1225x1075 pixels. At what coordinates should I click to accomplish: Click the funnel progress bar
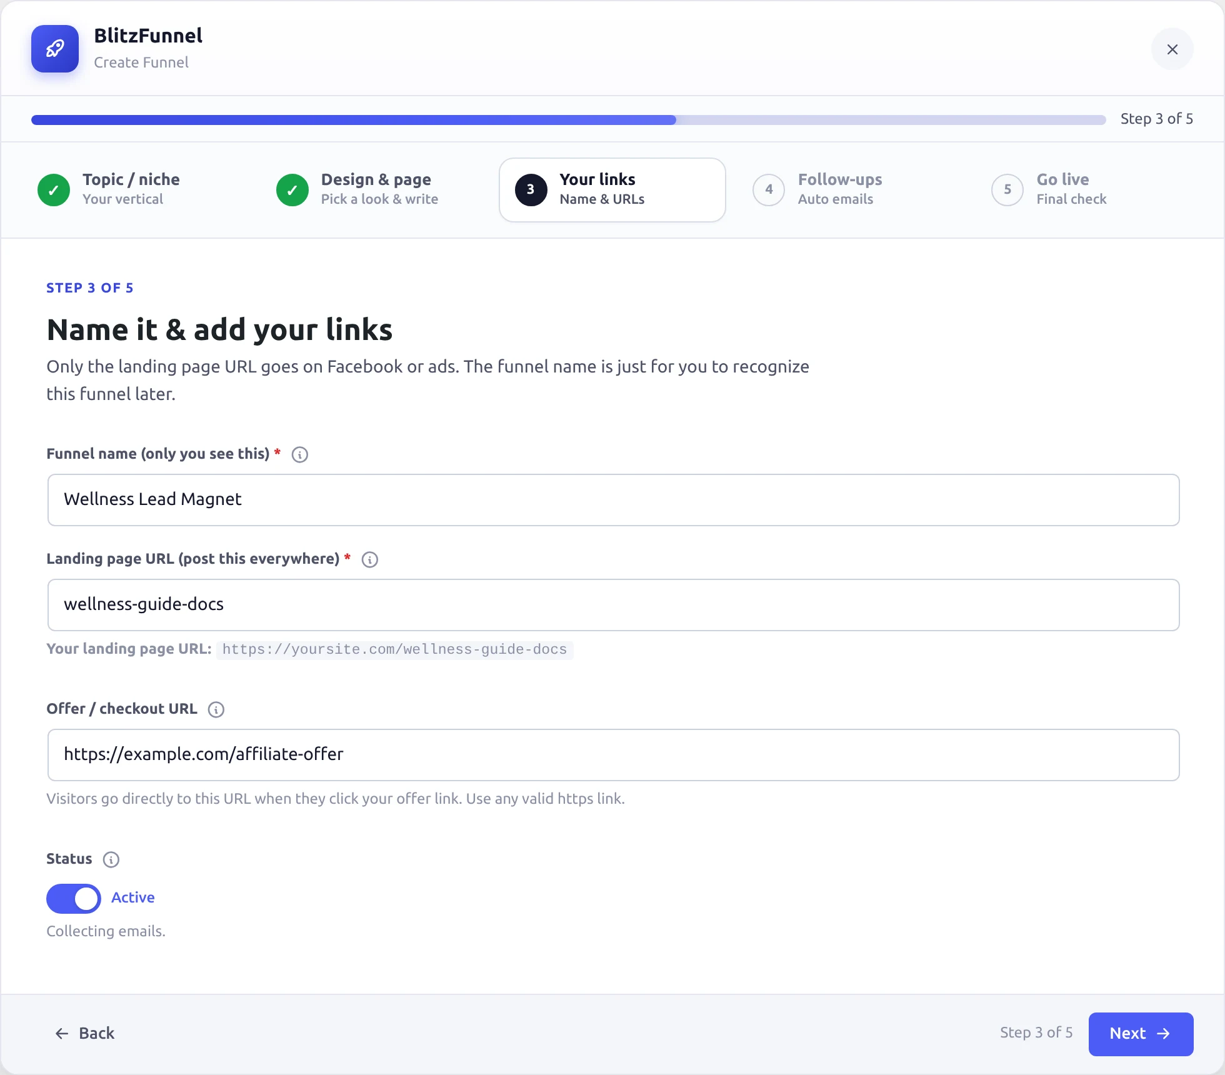(x=569, y=119)
